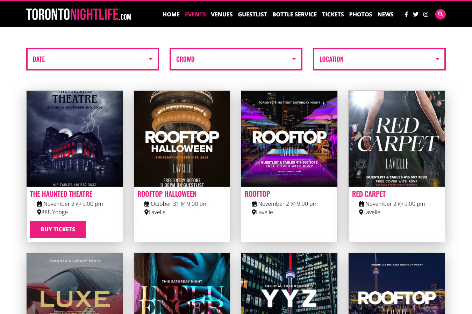This screenshot has height=314, width=472.
Task: Open the Red Carpet poster image
Action: tap(396, 139)
